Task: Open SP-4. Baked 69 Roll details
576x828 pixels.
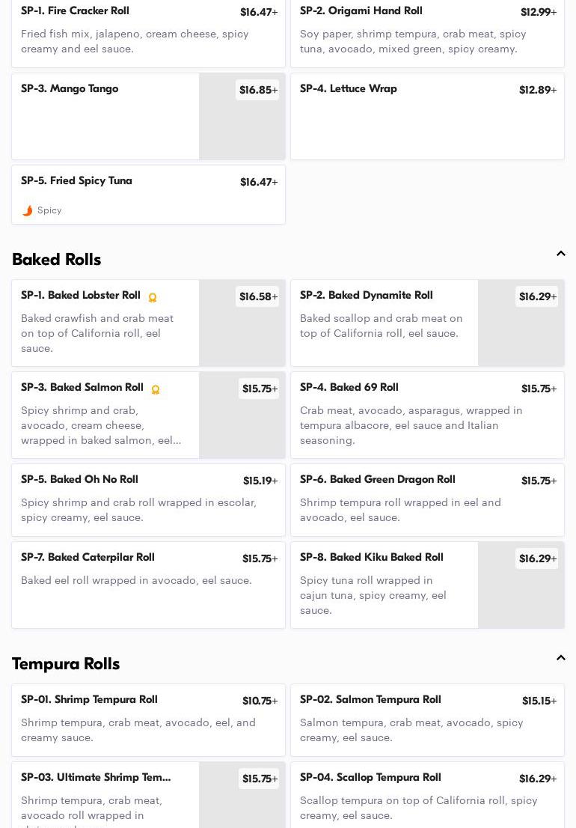Action: [x=349, y=387]
